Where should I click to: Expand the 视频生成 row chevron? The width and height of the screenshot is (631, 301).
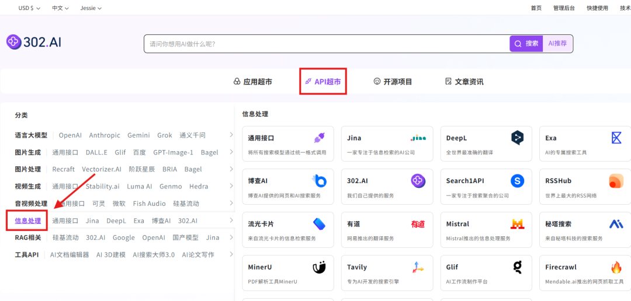(x=231, y=186)
